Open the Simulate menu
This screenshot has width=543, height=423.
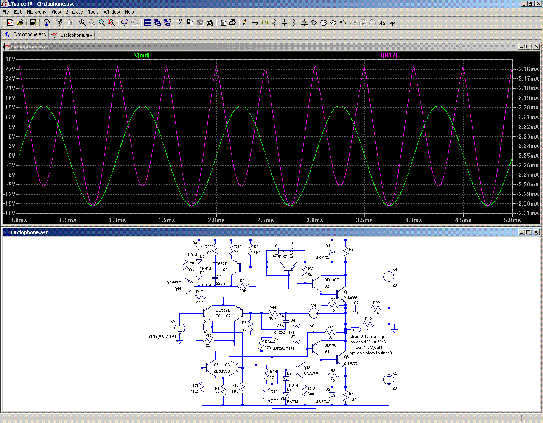74,12
